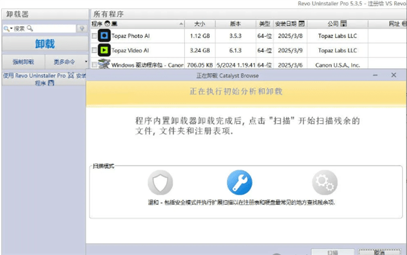Click the filter button beside search box

click(x=82, y=28)
